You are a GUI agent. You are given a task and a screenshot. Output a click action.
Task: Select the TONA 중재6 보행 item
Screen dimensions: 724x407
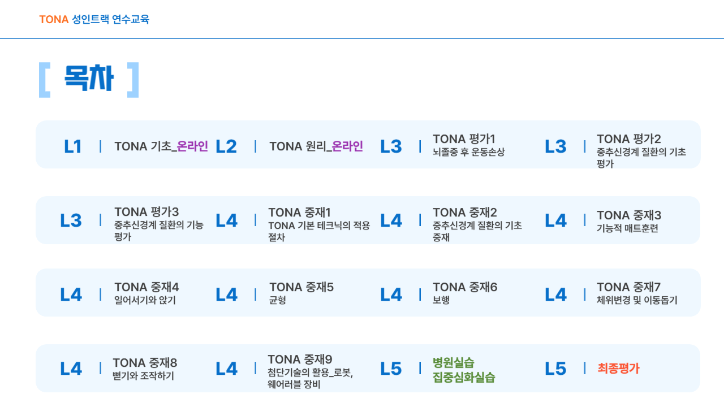click(465, 293)
